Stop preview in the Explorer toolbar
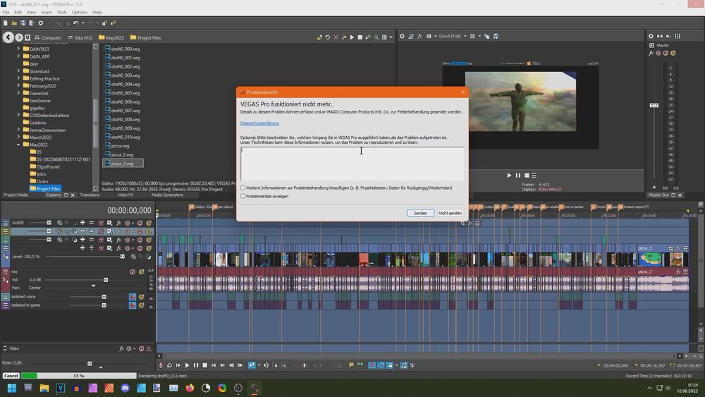The width and height of the screenshot is (705, 397). 360,37
